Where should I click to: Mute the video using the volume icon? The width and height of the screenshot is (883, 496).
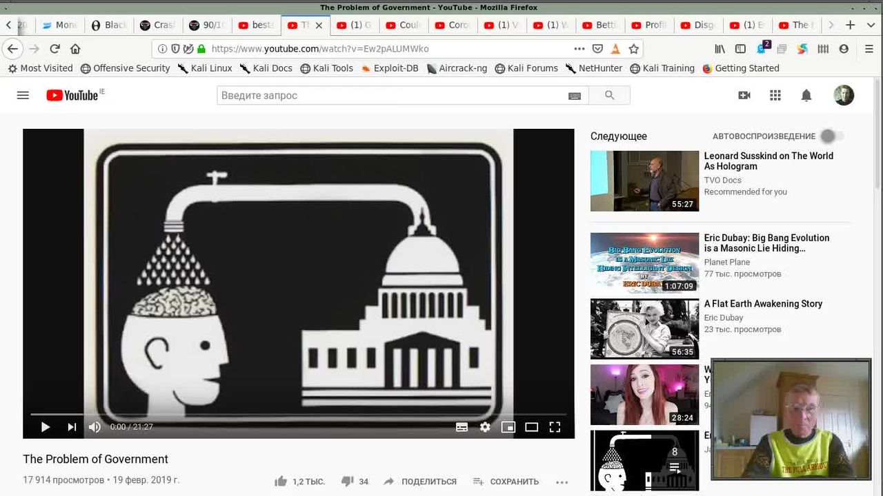coord(95,427)
